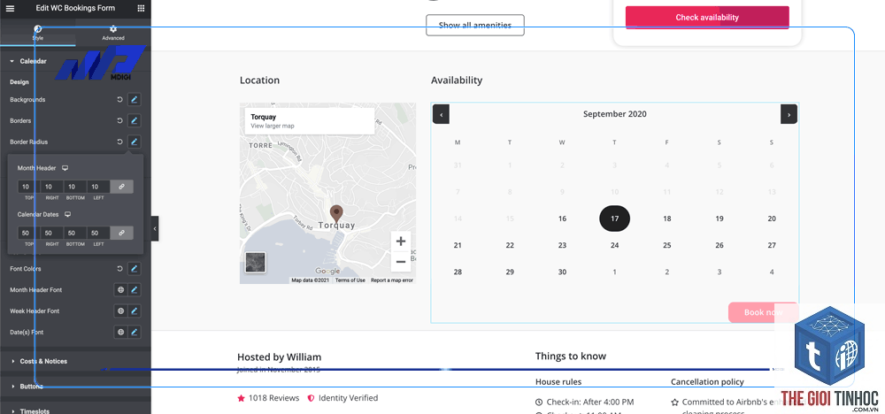Zoom in on the Torquay map
The width and height of the screenshot is (885, 414).
pos(401,241)
